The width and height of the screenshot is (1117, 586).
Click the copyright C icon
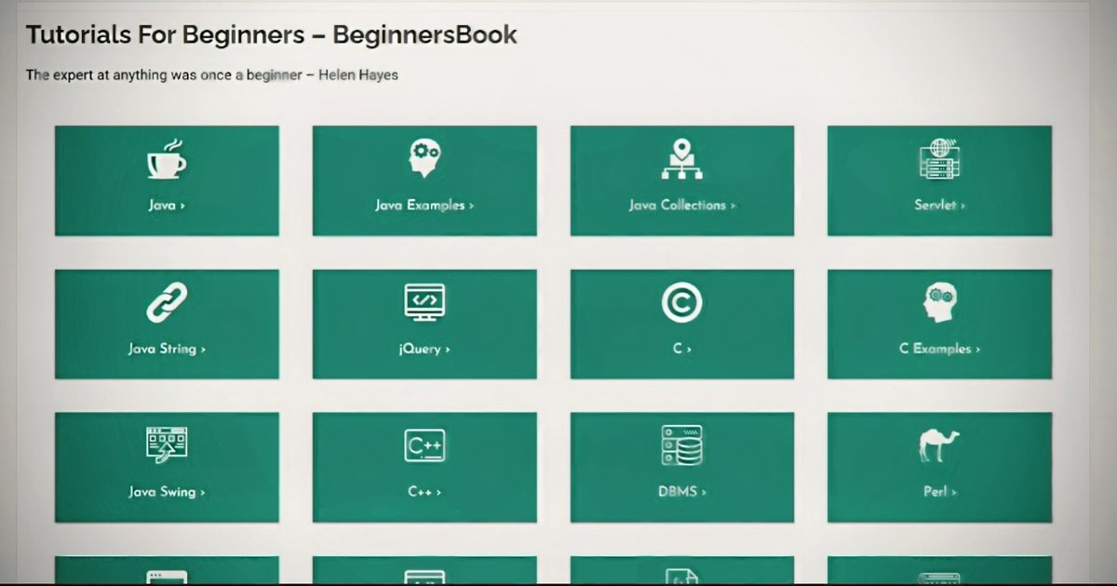[x=681, y=303]
